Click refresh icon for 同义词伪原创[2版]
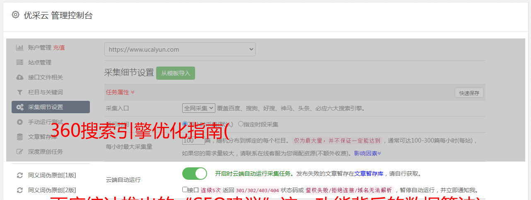 19,190
